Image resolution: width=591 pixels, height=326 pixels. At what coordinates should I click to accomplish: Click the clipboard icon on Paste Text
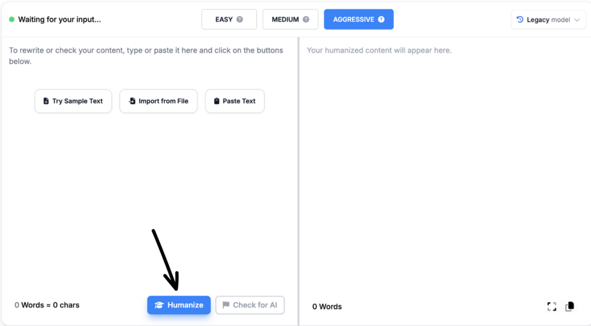[x=216, y=101]
